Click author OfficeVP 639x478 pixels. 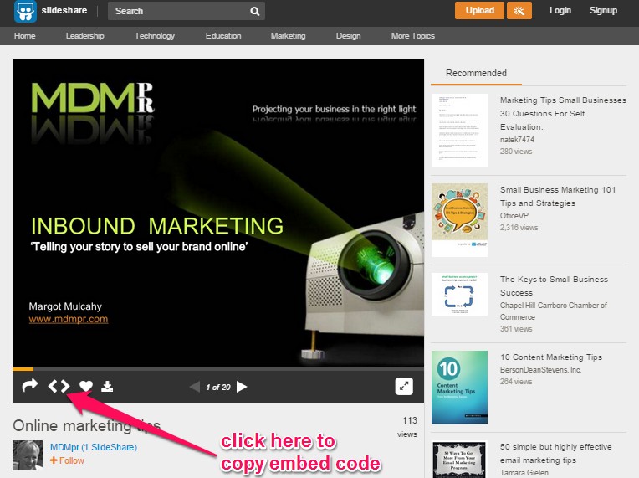(x=514, y=216)
